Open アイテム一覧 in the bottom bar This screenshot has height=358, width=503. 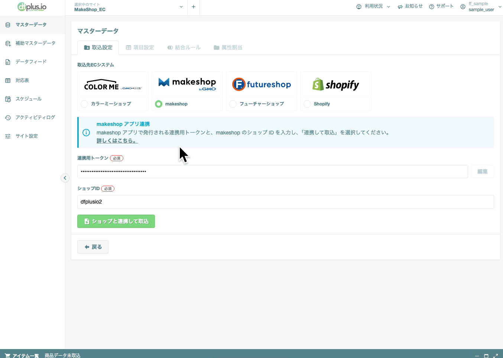click(26, 355)
